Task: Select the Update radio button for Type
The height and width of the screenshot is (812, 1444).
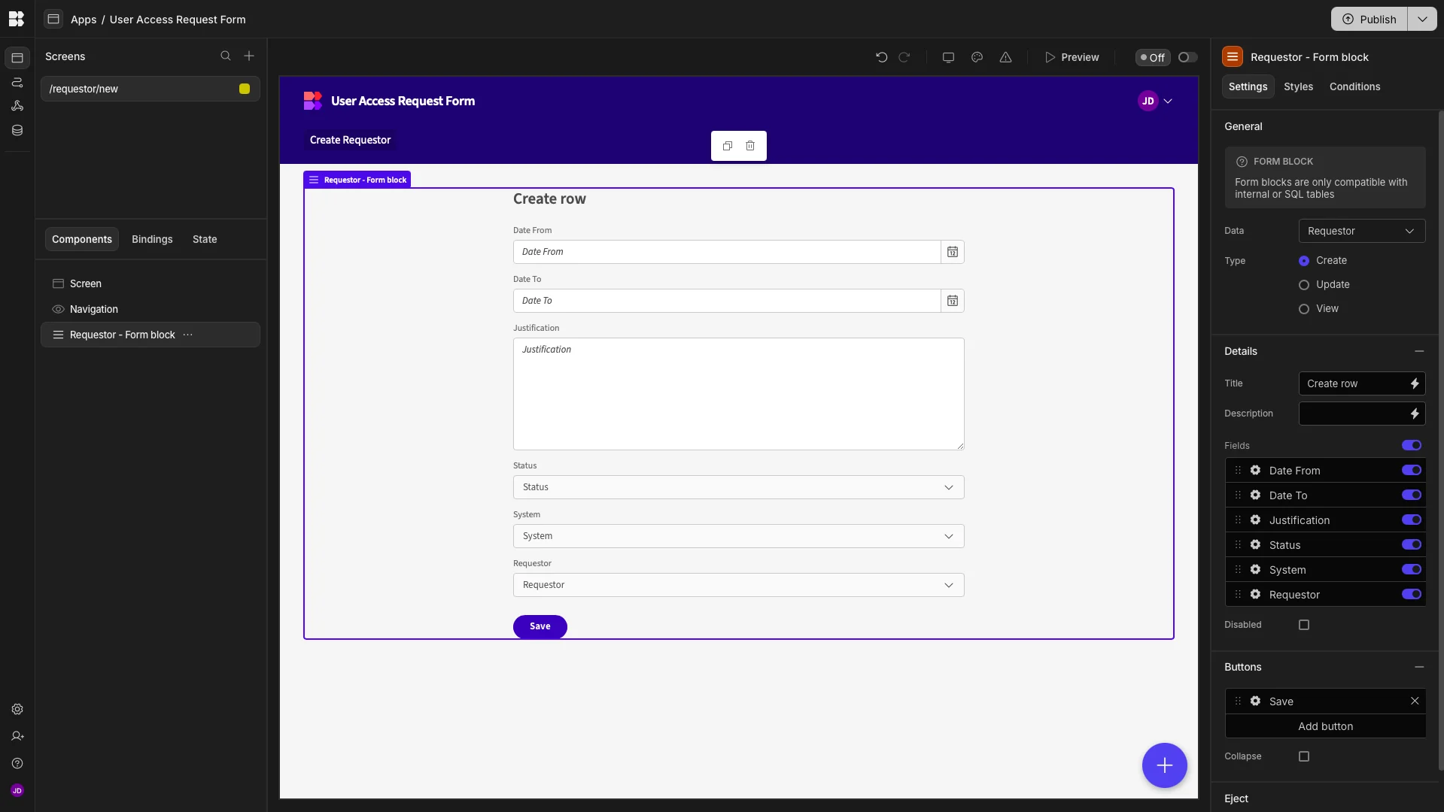Action: coord(1304,285)
